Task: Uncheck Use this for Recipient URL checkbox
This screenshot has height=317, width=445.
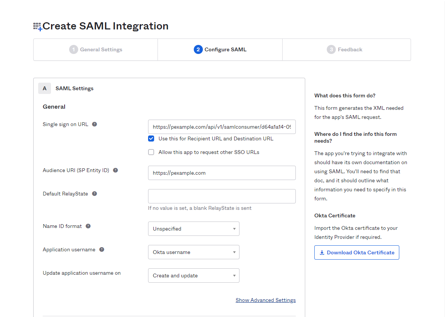Action: click(x=151, y=138)
